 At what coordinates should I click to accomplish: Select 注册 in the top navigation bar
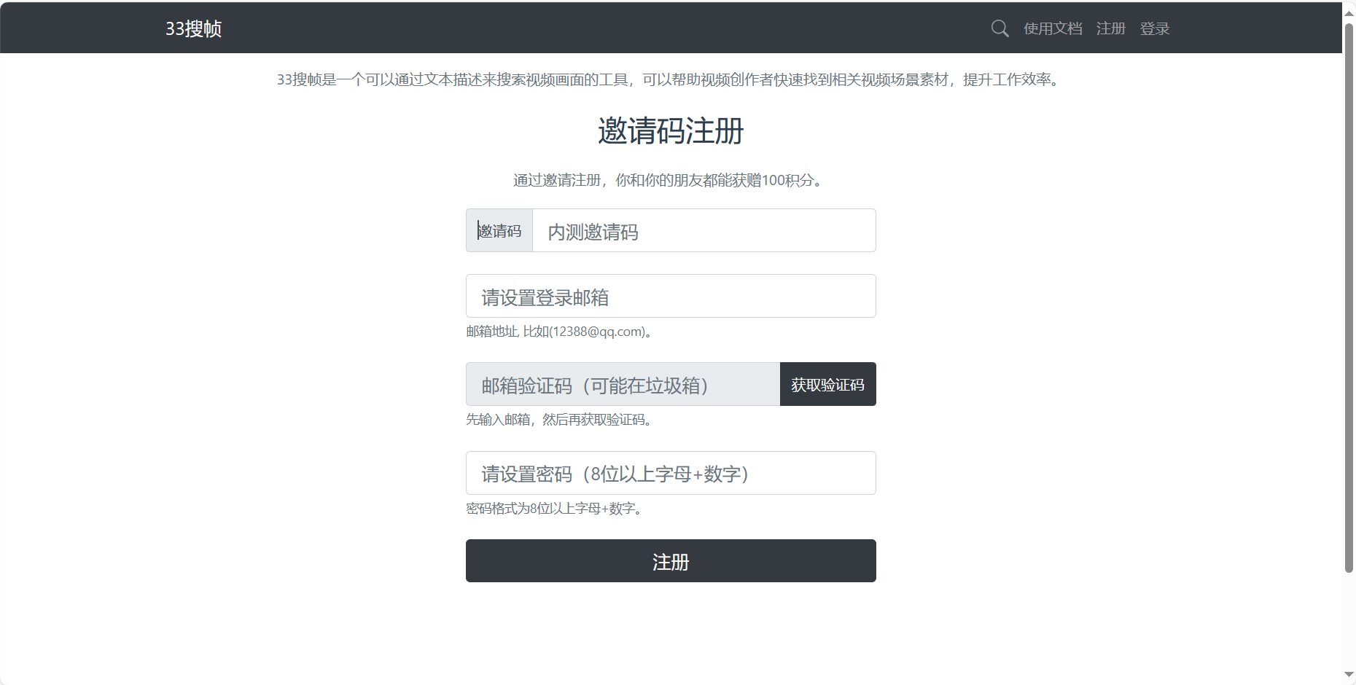(1110, 28)
